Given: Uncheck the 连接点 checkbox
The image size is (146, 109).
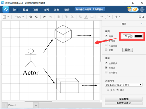Looking at the screenshot, I should (106, 68).
